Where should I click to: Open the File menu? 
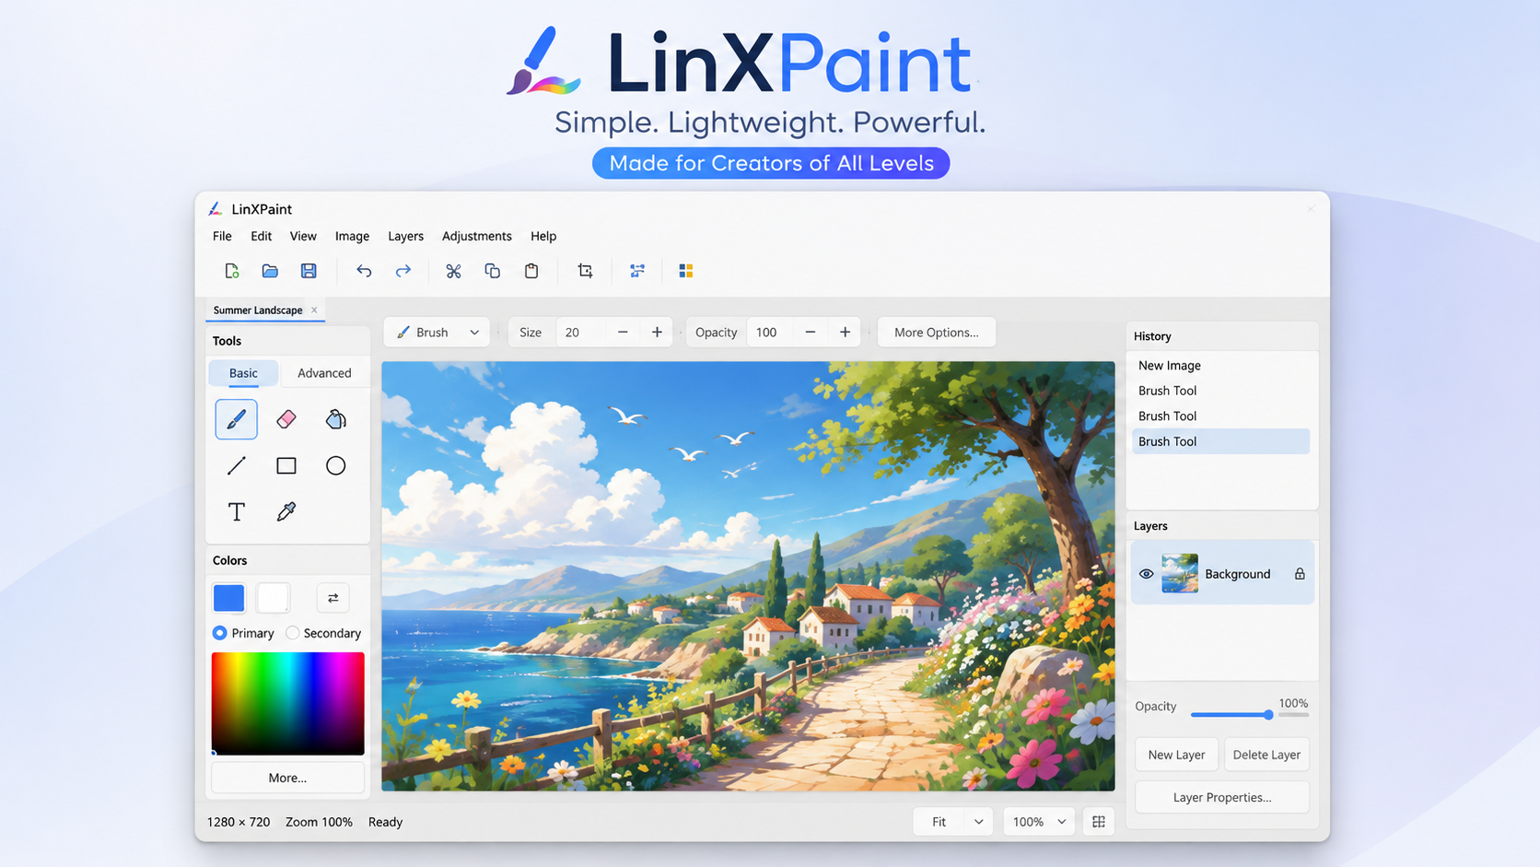[x=222, y=236]
